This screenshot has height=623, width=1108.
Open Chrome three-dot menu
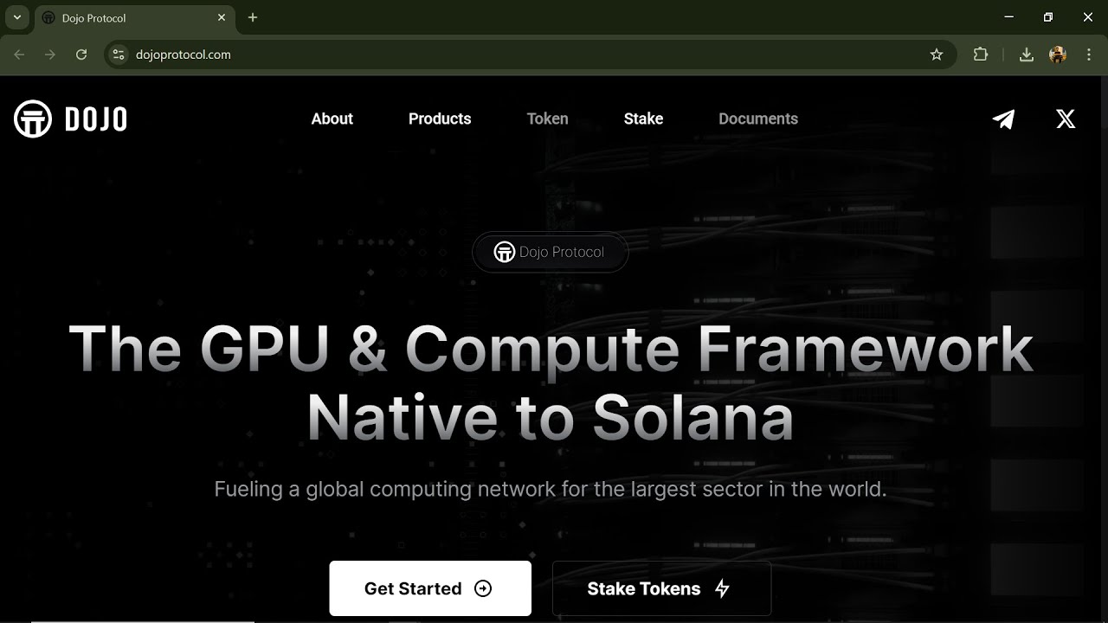click(1088, 55)
